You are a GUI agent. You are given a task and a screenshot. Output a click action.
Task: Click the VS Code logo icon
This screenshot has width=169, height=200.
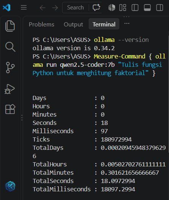coord(6,8)
